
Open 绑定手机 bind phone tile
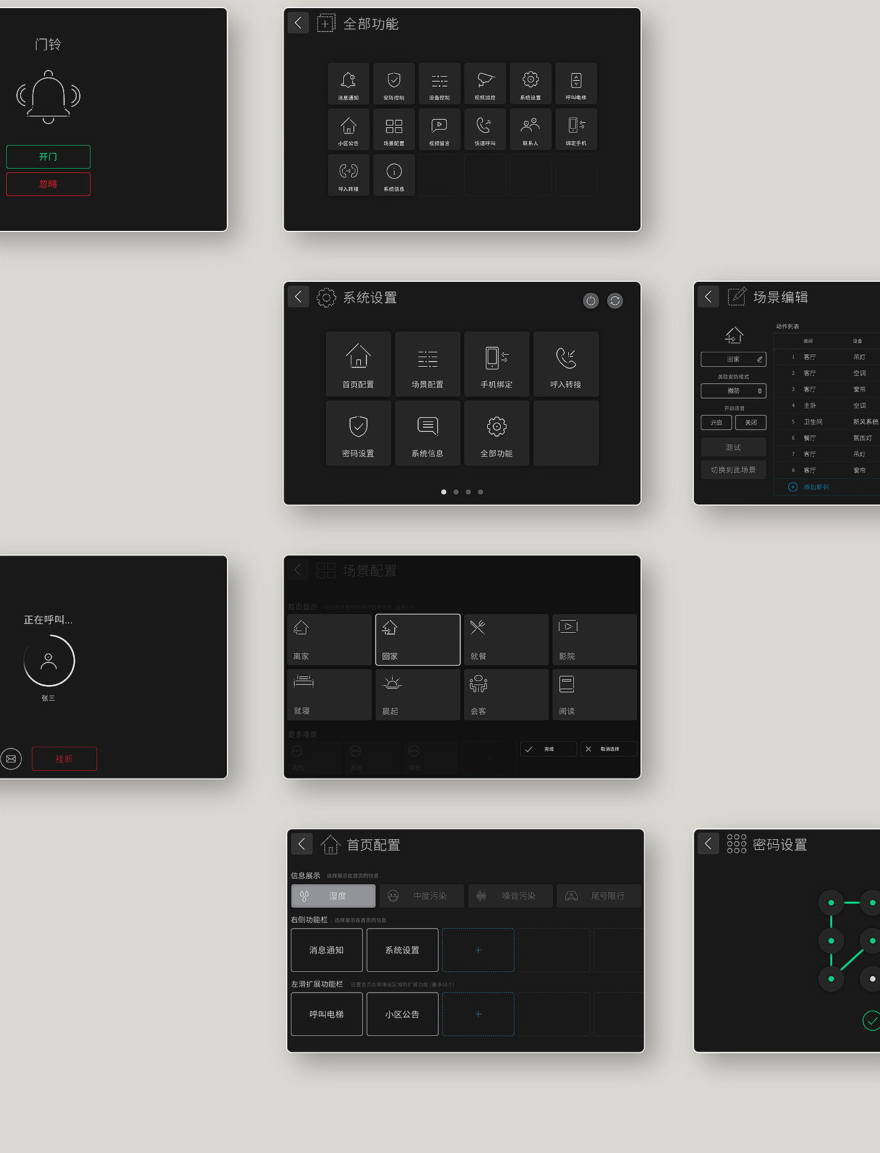click(576, 129)
